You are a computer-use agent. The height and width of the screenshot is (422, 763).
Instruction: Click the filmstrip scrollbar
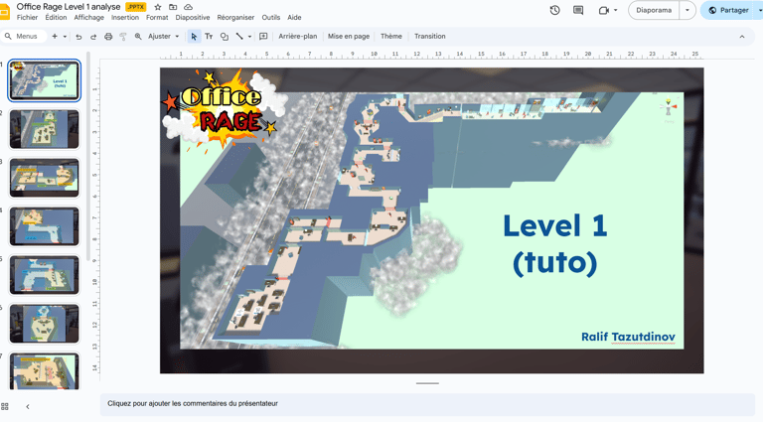coord(88,156)
